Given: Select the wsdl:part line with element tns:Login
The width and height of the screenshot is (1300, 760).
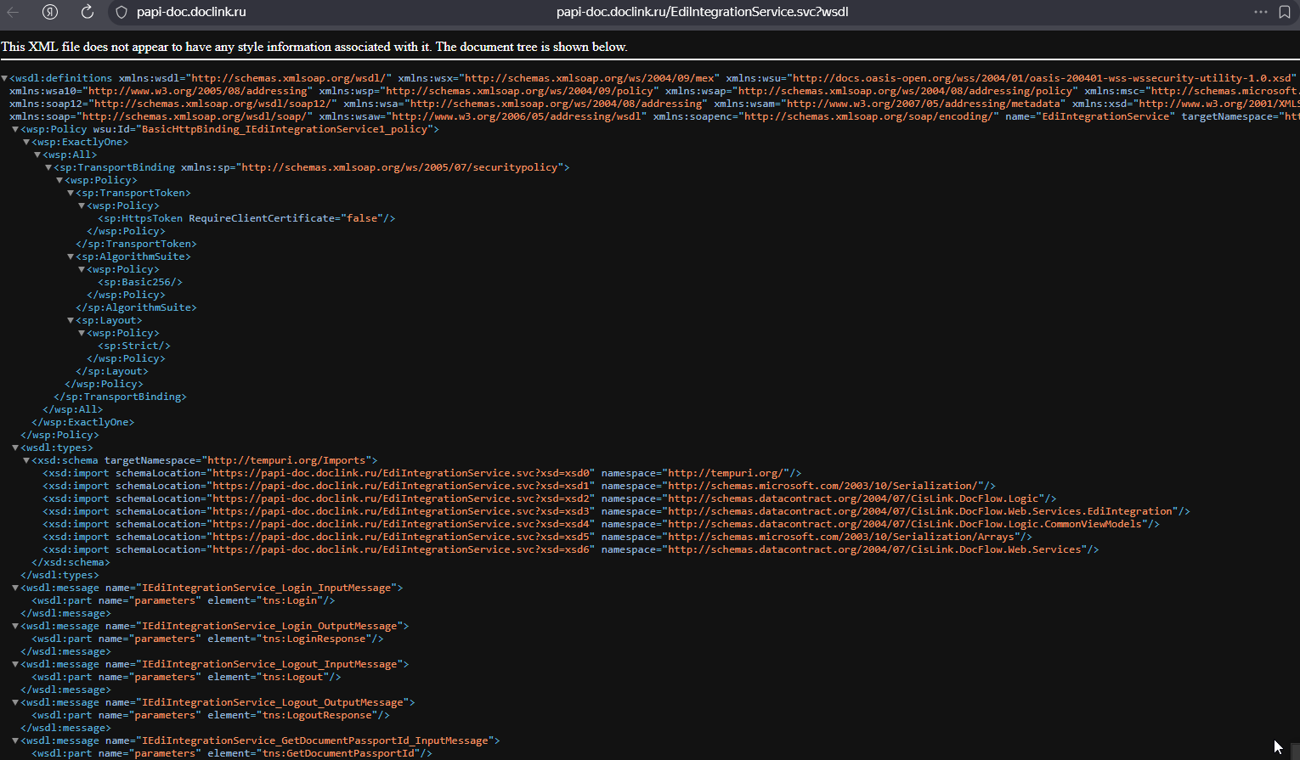Looking at the screenshot, I should [x=184, y=600].
